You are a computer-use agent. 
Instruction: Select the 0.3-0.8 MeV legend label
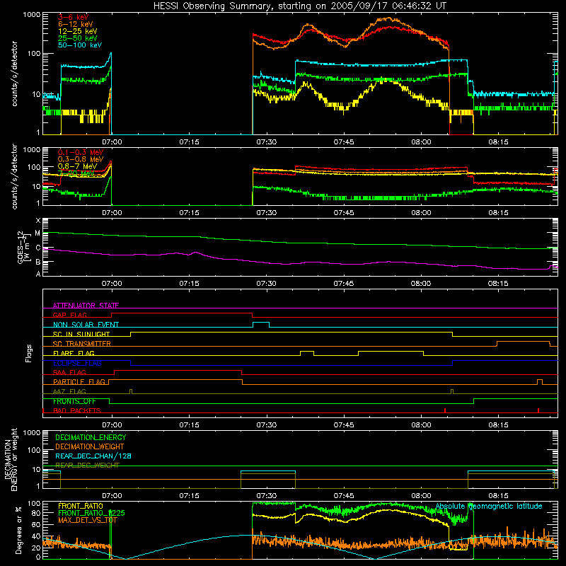point(81,159)
